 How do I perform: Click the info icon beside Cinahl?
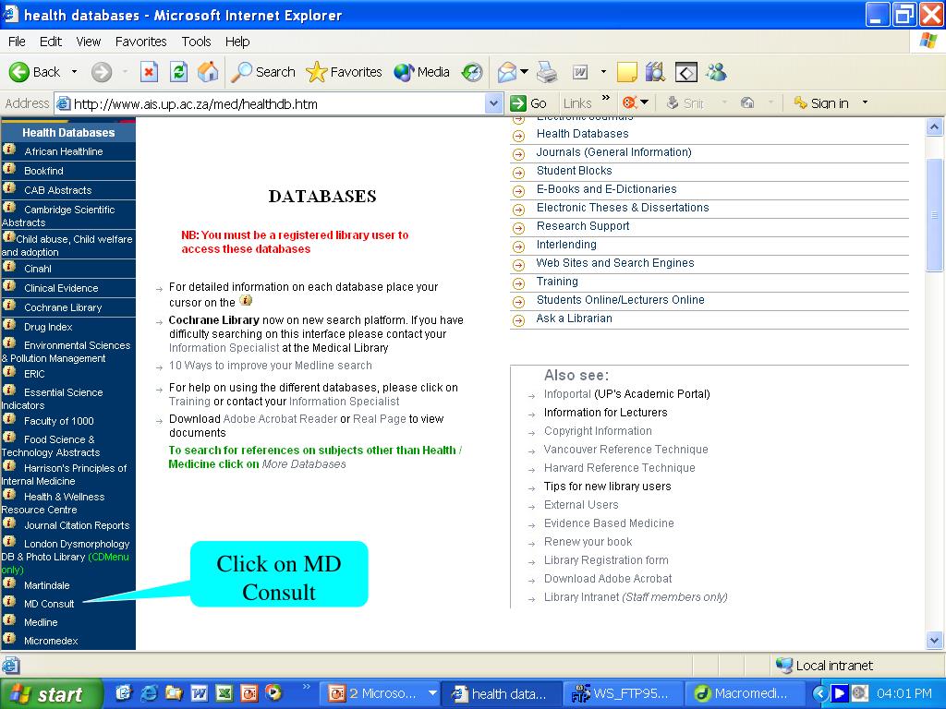pyautogui.click(x=9, y=267)
